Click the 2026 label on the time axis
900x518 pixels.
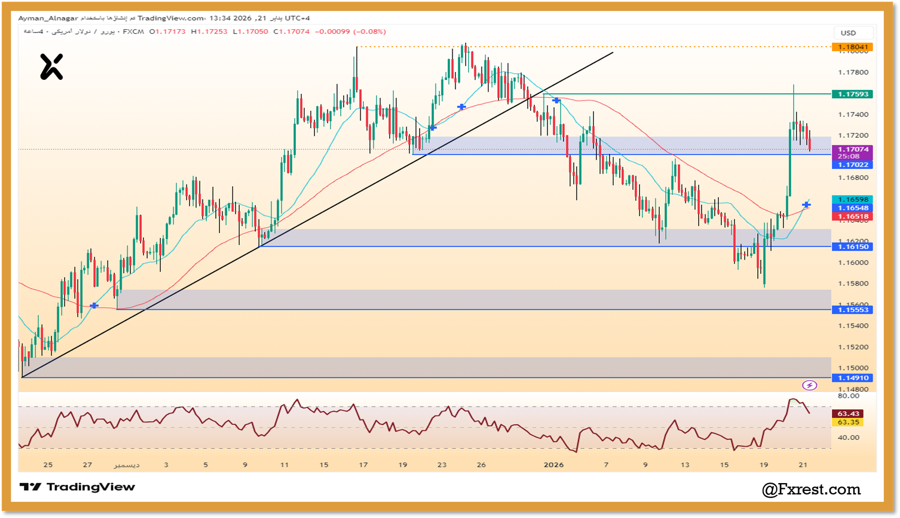tap(552, 465)
